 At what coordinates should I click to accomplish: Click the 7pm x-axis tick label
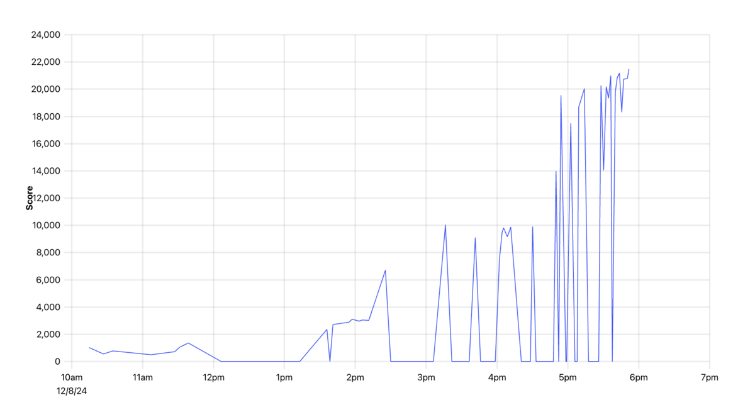click(x=709, y=377)
